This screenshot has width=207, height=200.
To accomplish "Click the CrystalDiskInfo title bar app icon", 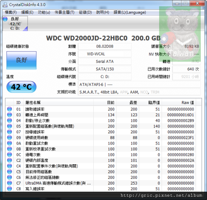I will pyautogui.click(x=5, y=5).
